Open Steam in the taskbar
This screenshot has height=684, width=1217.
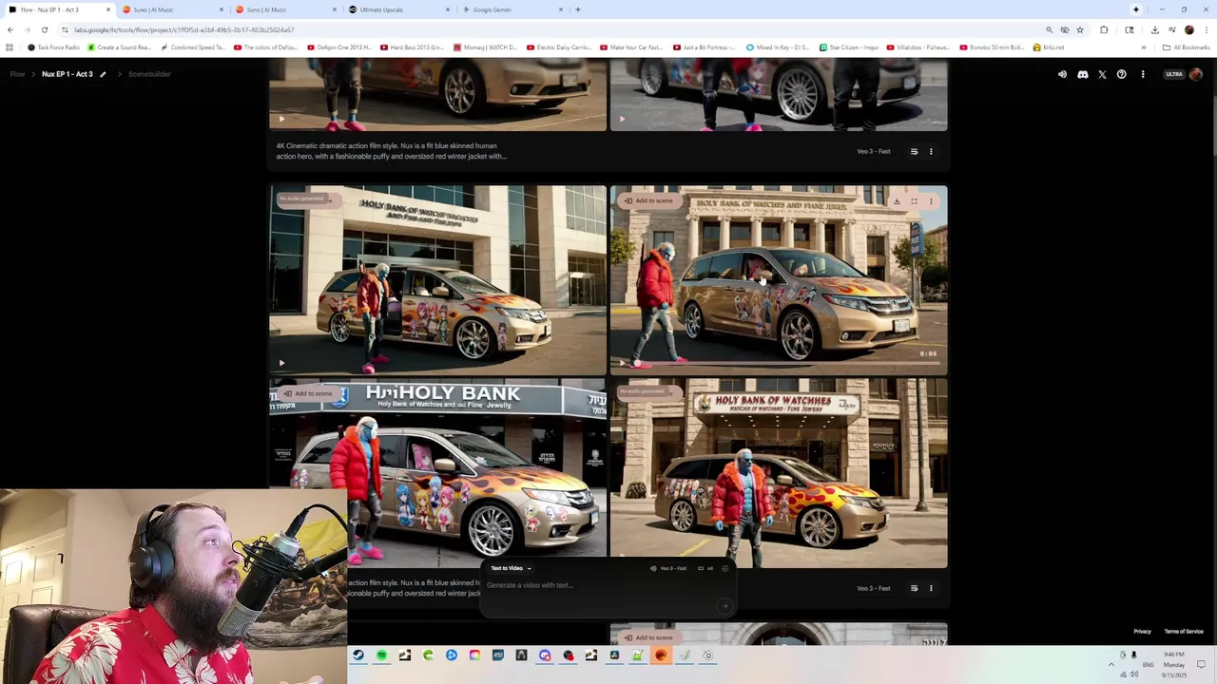(357, 655)
